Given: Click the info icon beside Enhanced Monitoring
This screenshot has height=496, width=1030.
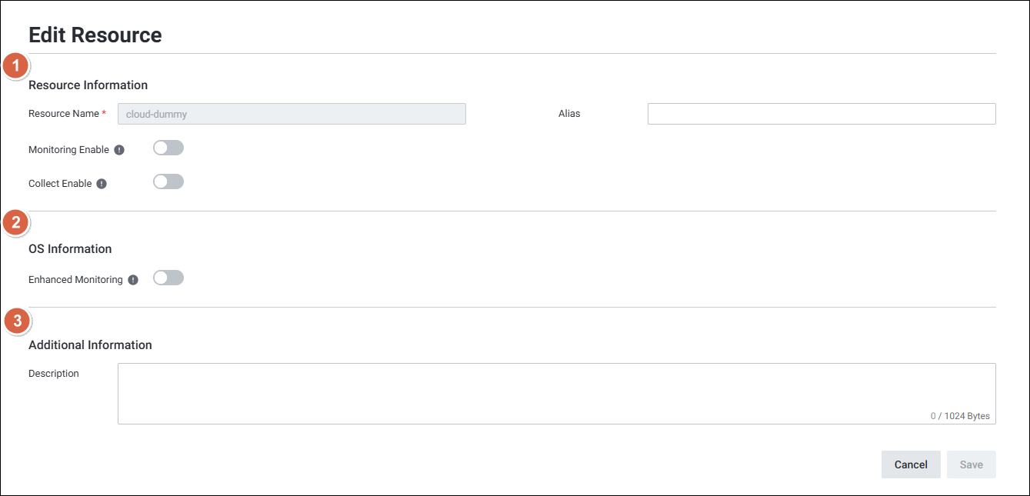Looking at the screenshot, I should coord(133,280).
